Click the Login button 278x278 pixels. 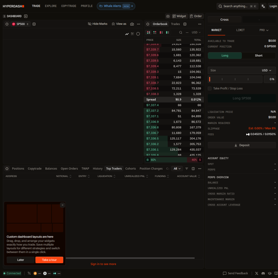(x=273, y=6)
